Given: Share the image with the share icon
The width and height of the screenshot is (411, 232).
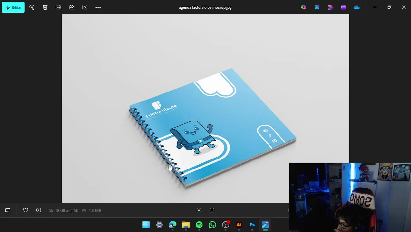Looking at the screenshot, I should pyautogui.click(x=72, y=7).
